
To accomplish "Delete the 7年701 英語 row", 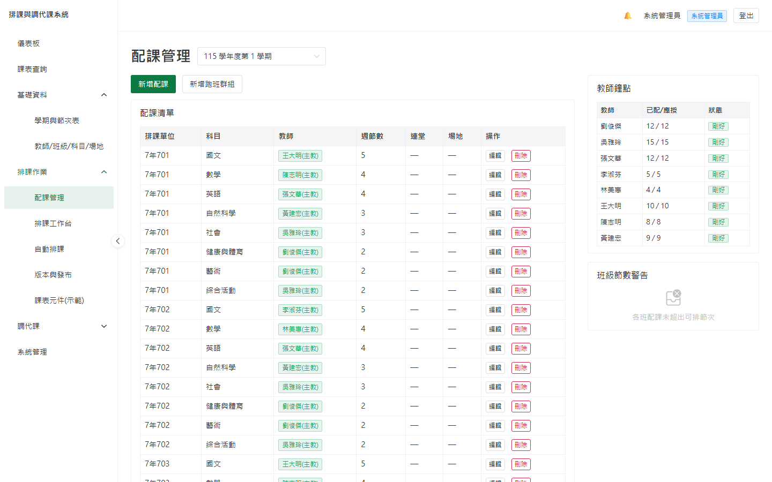I will pos(521,194).
